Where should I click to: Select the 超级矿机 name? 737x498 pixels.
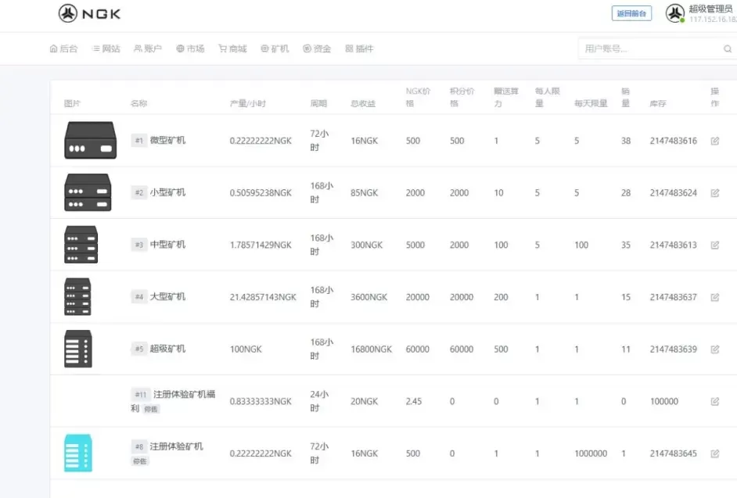click(x=167, y=349)
